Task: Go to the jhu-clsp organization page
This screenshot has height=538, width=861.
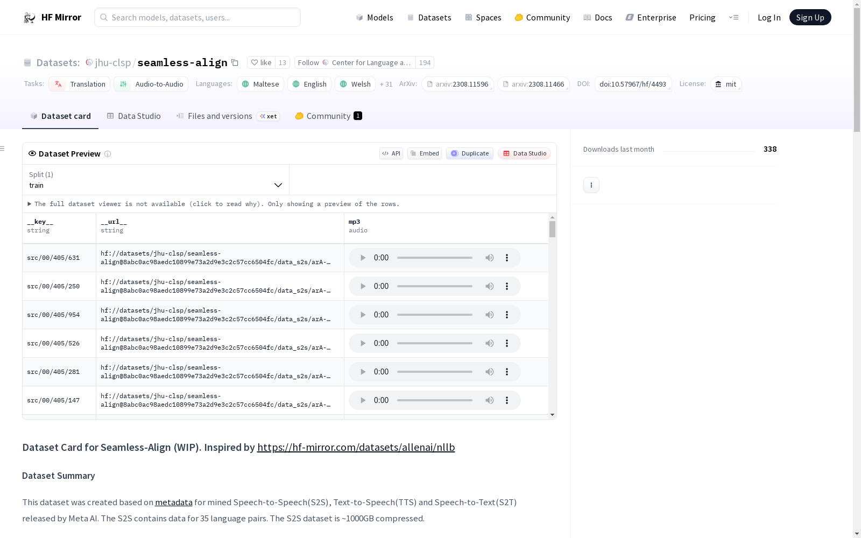Action: [x=112, y=63]
